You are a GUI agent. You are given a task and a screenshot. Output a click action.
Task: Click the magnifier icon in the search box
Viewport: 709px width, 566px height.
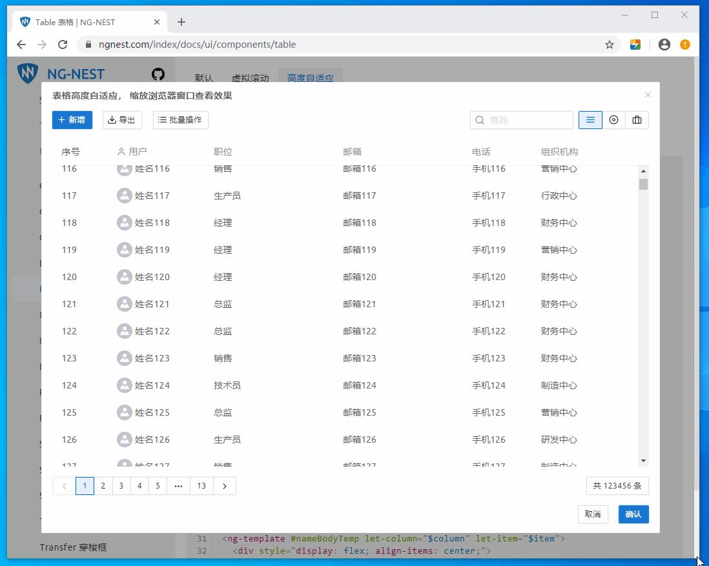[478, 119]
